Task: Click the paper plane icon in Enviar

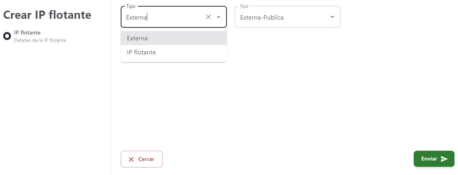Action: pos(444,159)
